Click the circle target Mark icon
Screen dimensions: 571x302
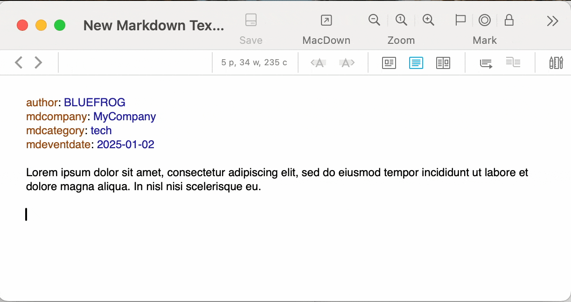(x=485, y=20)
